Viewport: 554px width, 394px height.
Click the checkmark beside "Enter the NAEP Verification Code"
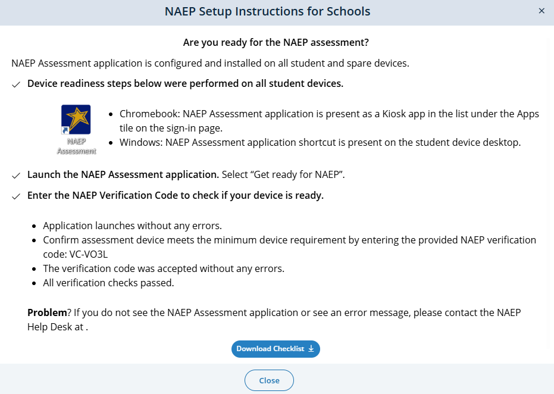tap(16, 196)
